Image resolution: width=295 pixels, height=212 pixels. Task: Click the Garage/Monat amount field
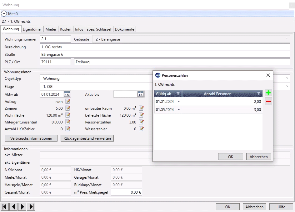click(x=127, y=177)
